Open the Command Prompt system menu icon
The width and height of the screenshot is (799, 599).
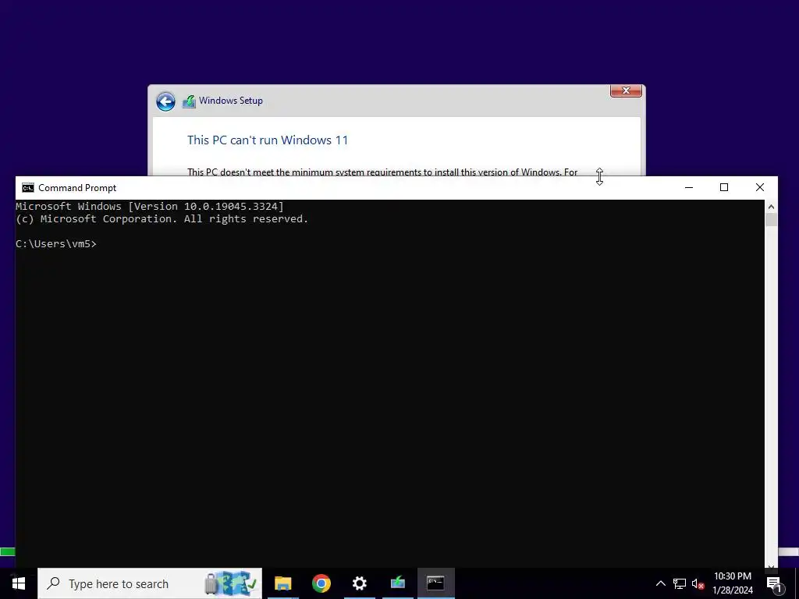point(28,188)
